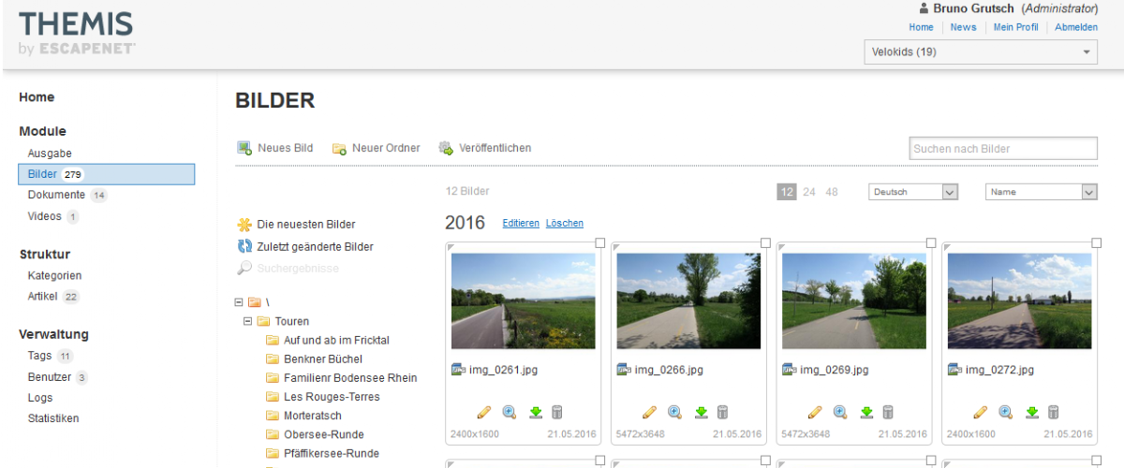Click the trash delete icon for img_0272.jpg

click(1054, 412)
